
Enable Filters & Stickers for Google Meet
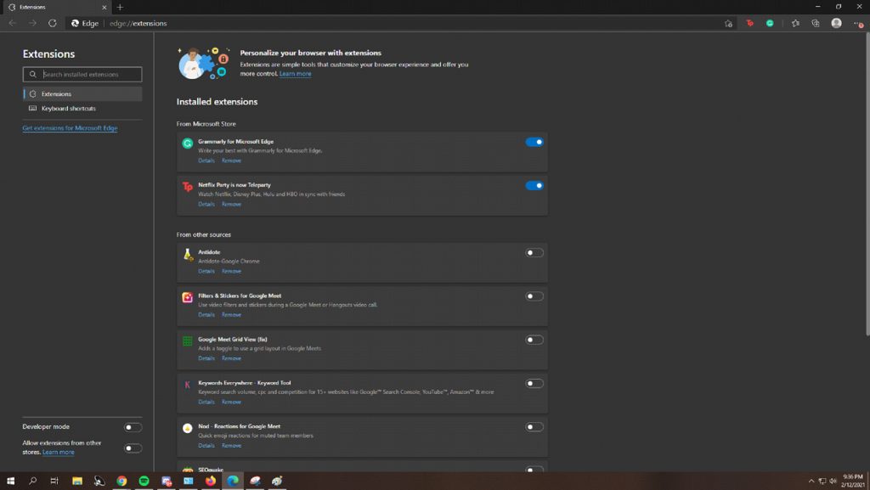534,296
